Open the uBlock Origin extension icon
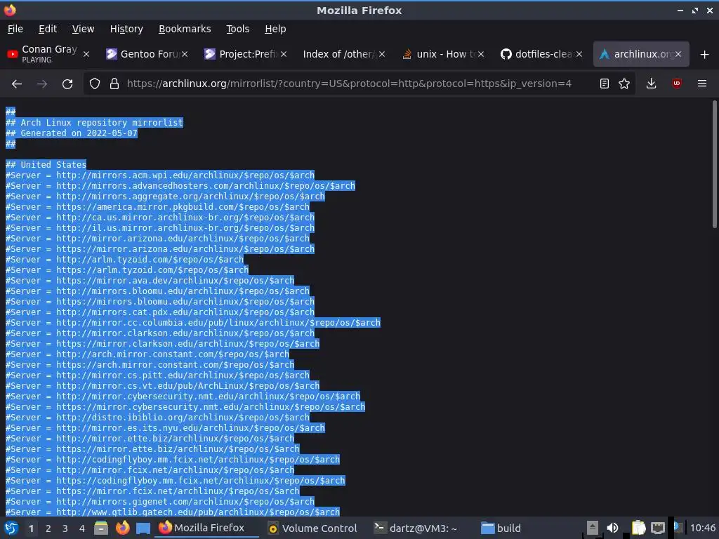 pos(676,84)
